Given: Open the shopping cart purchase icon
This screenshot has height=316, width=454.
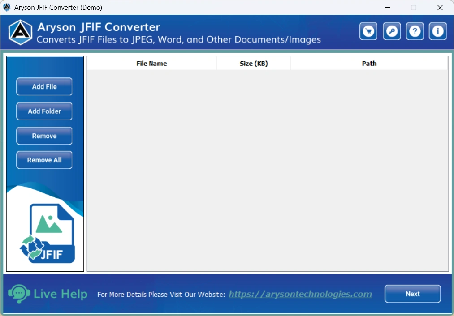Looking at the screenshot, I should [368, 31].
